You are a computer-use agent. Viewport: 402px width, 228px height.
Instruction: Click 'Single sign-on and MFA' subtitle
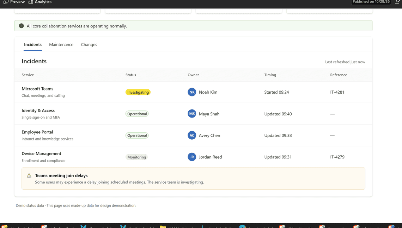point(41,118)
